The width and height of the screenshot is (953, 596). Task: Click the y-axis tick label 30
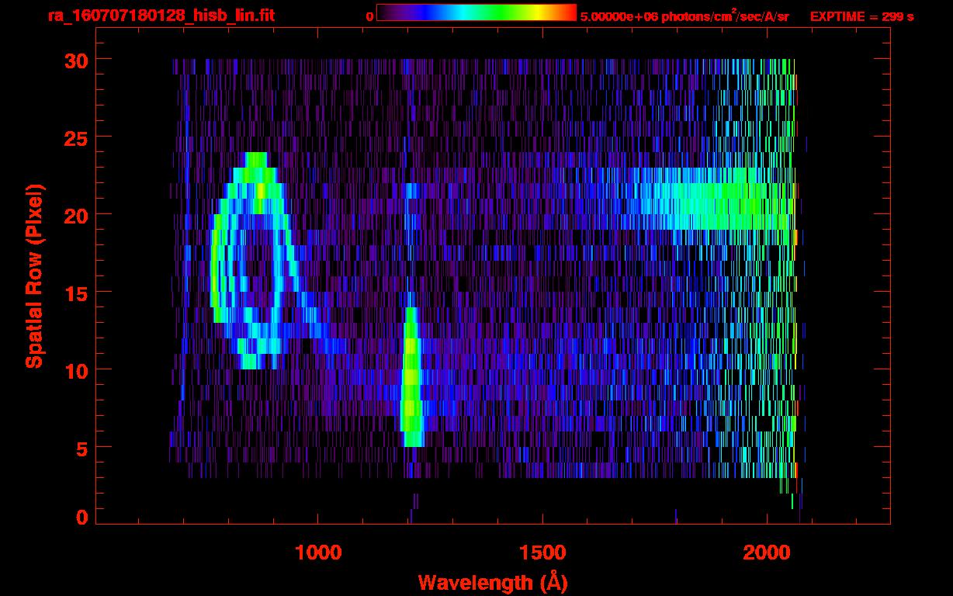75,60
